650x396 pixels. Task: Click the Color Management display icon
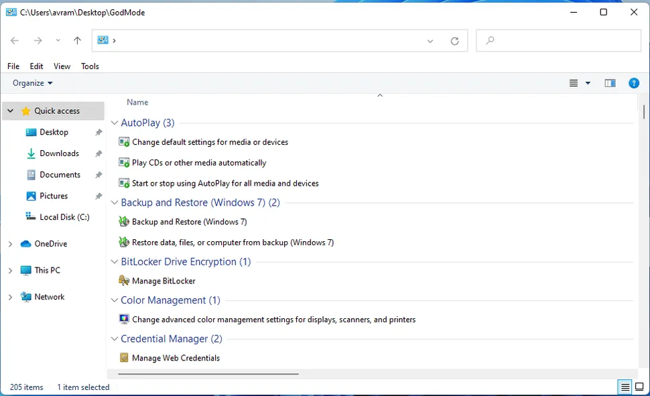[124, 320]
